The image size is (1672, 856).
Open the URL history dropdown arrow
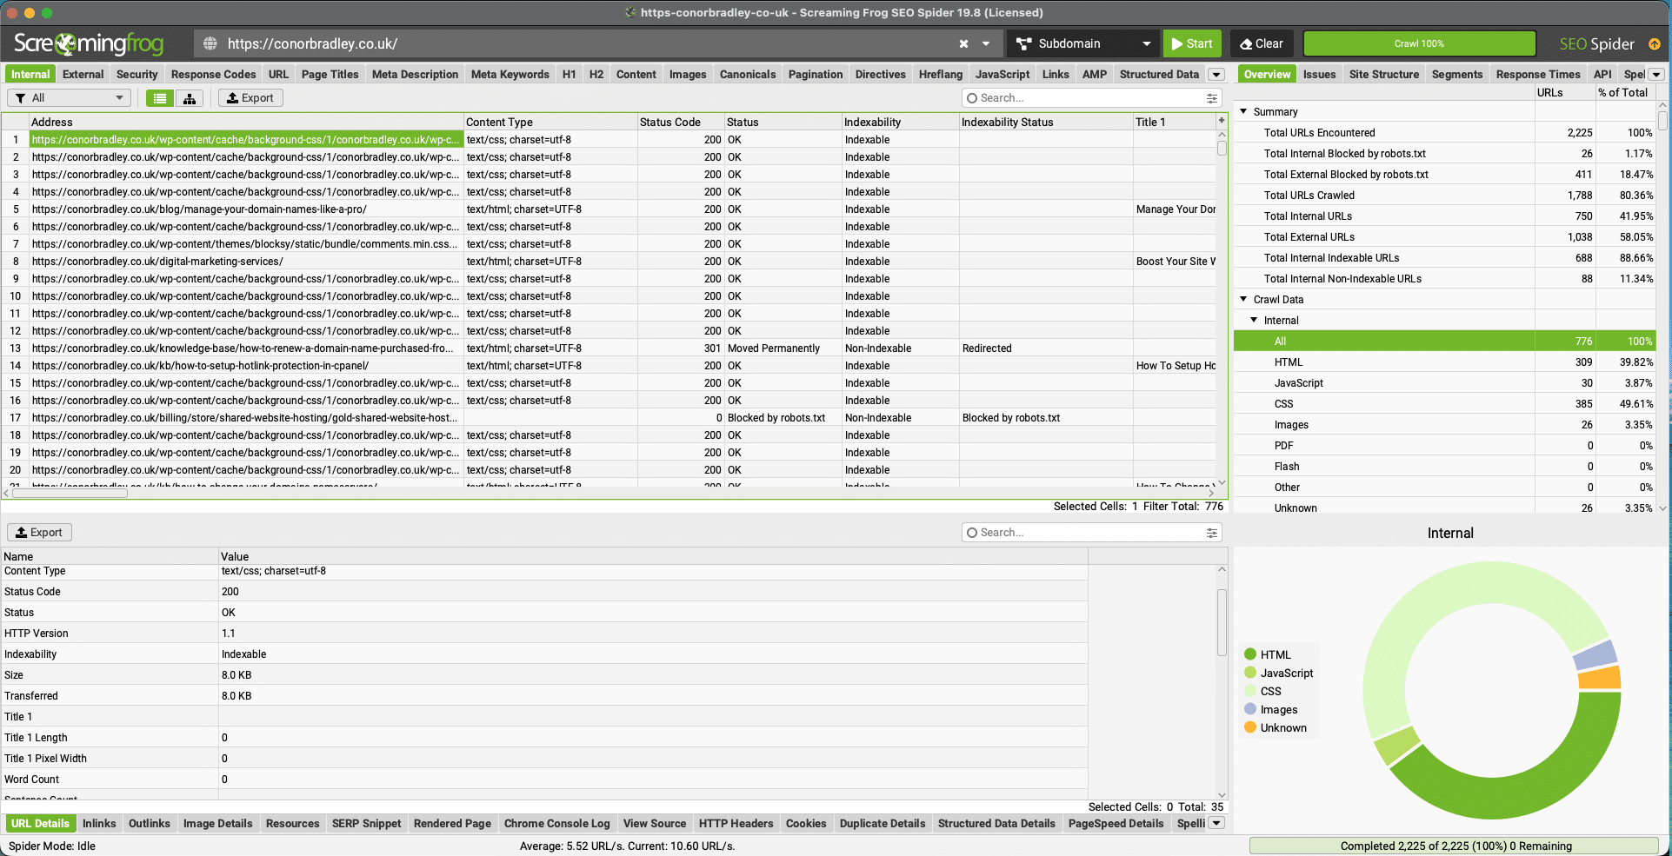(986, 43)
